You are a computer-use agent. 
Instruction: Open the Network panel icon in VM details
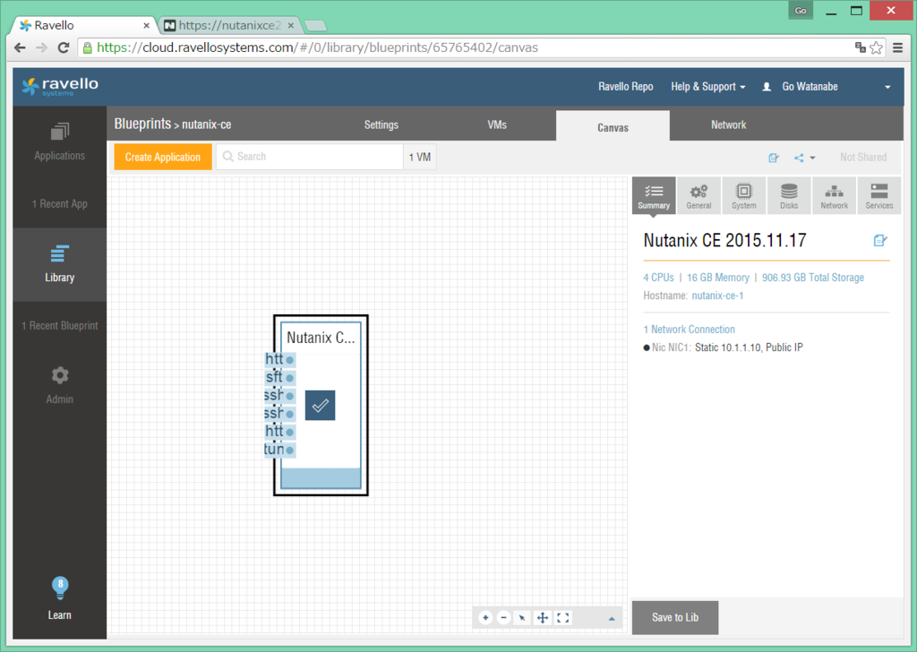(x=834, y=195)
